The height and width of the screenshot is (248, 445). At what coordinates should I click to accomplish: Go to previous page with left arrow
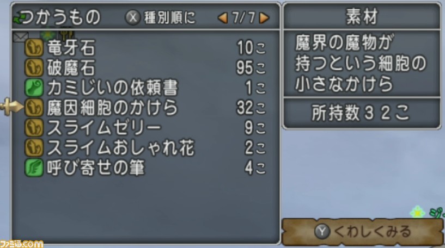tap(223, 18)
